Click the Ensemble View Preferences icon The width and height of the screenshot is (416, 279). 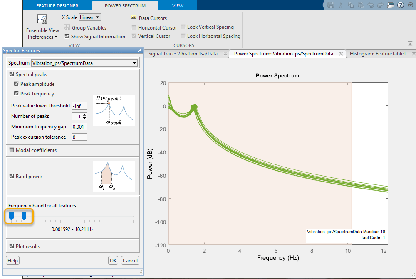click(42, 19)
